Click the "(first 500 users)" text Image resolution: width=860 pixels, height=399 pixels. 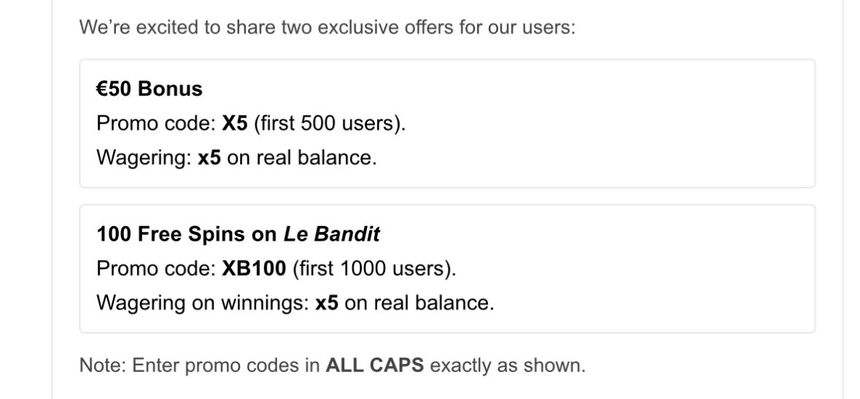(330, 123)
